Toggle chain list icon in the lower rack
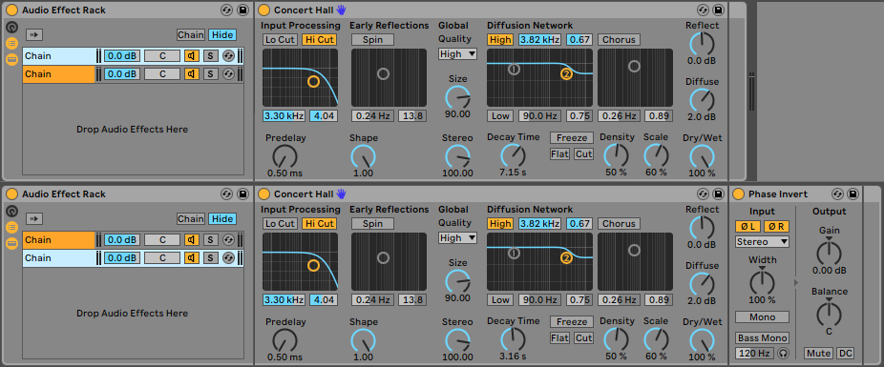Image resolution: width=884 pixels, height=367 pixels. [11, 228]
